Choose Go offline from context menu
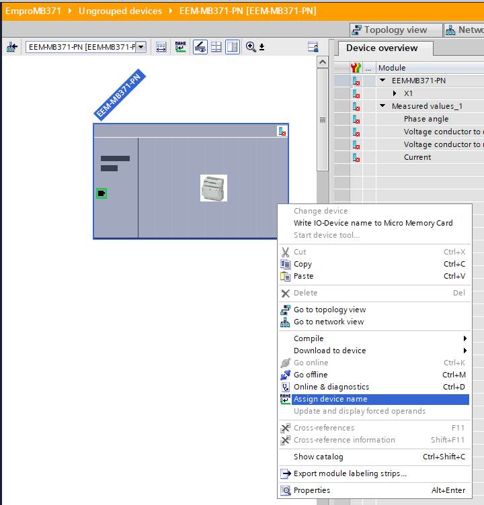This screenshot has width=484, height=505. pyautogui.click(x=374, y=375)
